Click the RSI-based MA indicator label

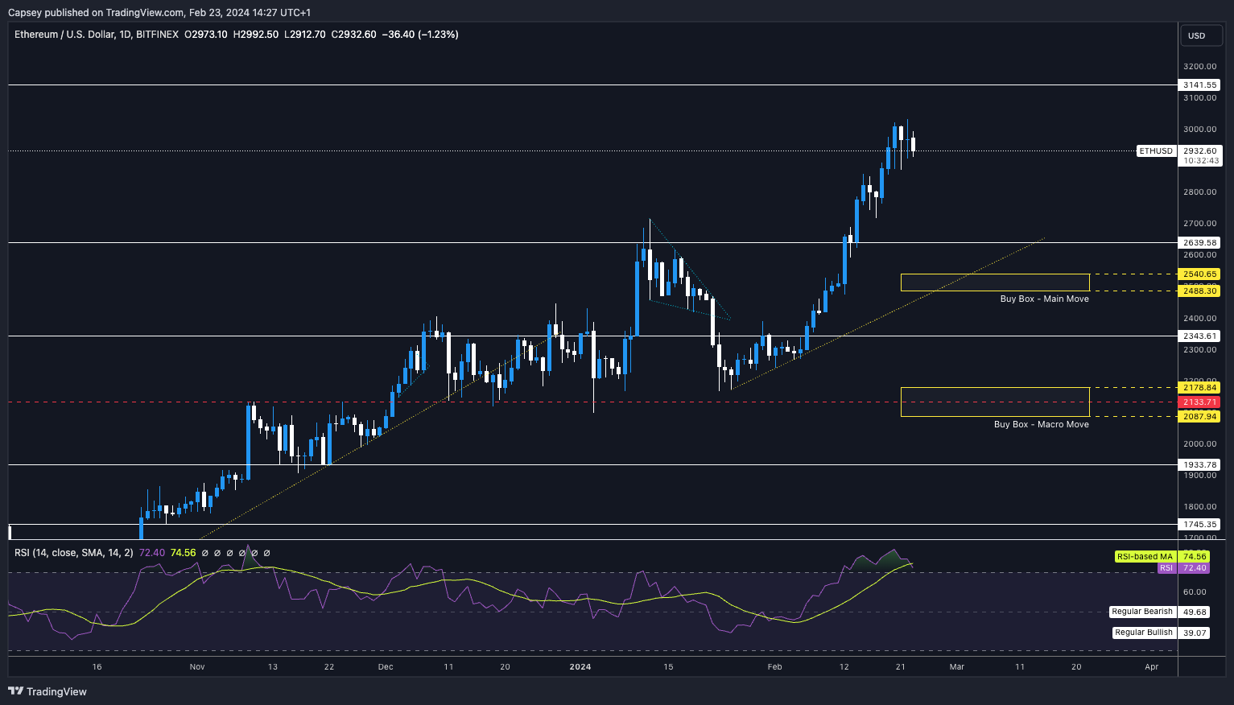[x=1144, y=557]
